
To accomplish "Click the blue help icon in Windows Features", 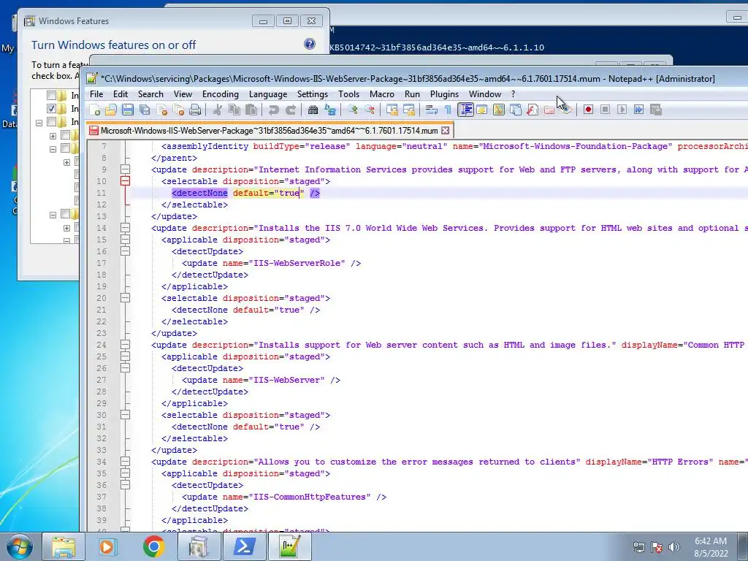I will click(x=310, y=45).
